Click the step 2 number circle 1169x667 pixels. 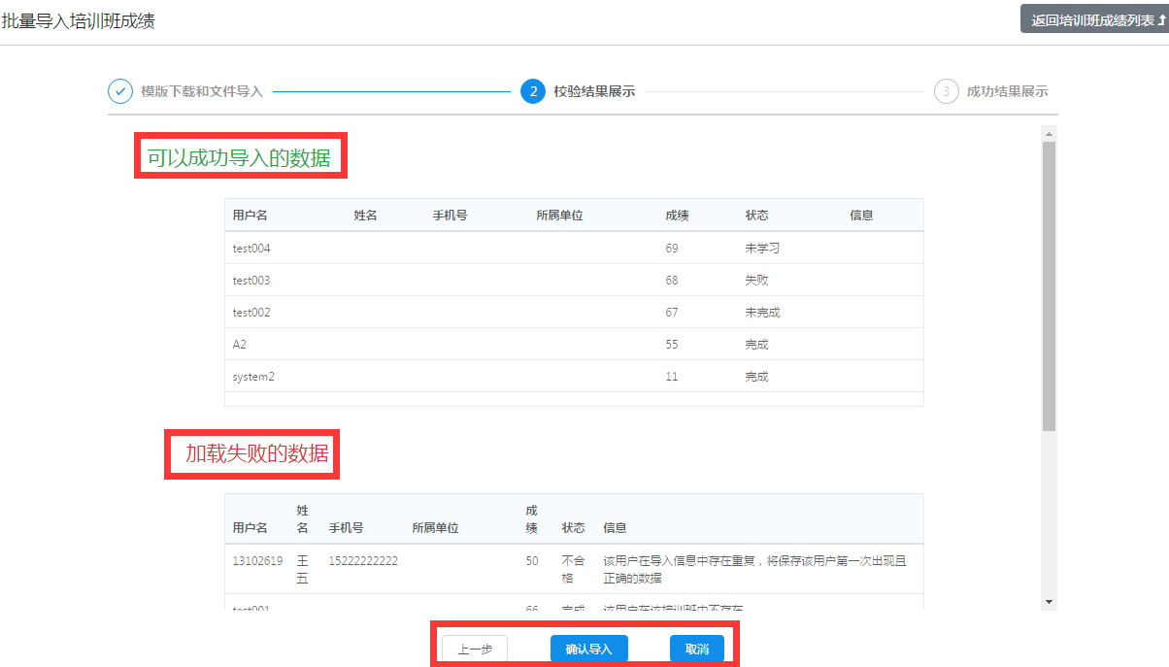click(532, 91)
